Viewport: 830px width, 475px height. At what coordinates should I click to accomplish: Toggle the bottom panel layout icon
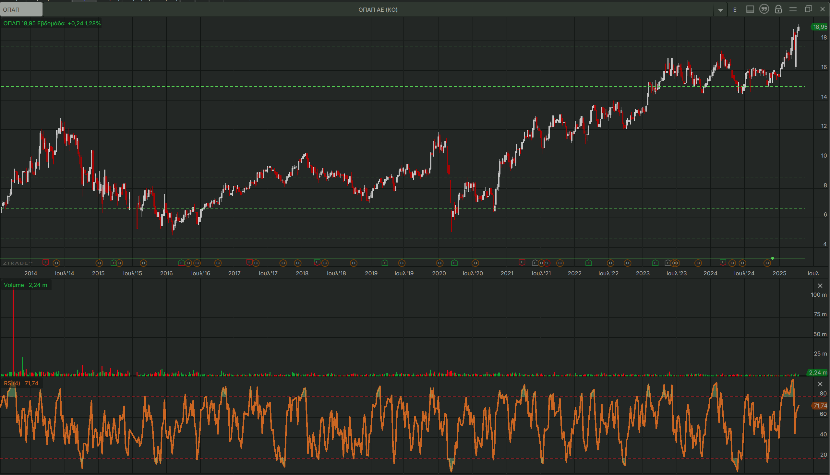pyautogui.click(x=750, y=9)
